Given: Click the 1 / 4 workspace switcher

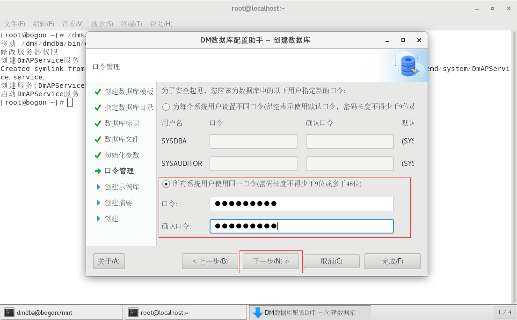Looking at the screenshot, I should tap(504, 312).
